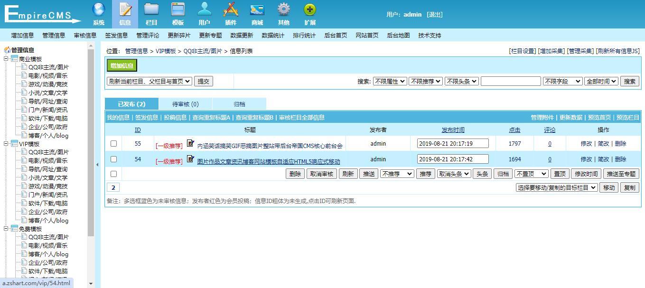Screen dimensions: 645x288
Task: Click the 删除 batch delete button
Action: pyautogui.click(x=295, y=174)
